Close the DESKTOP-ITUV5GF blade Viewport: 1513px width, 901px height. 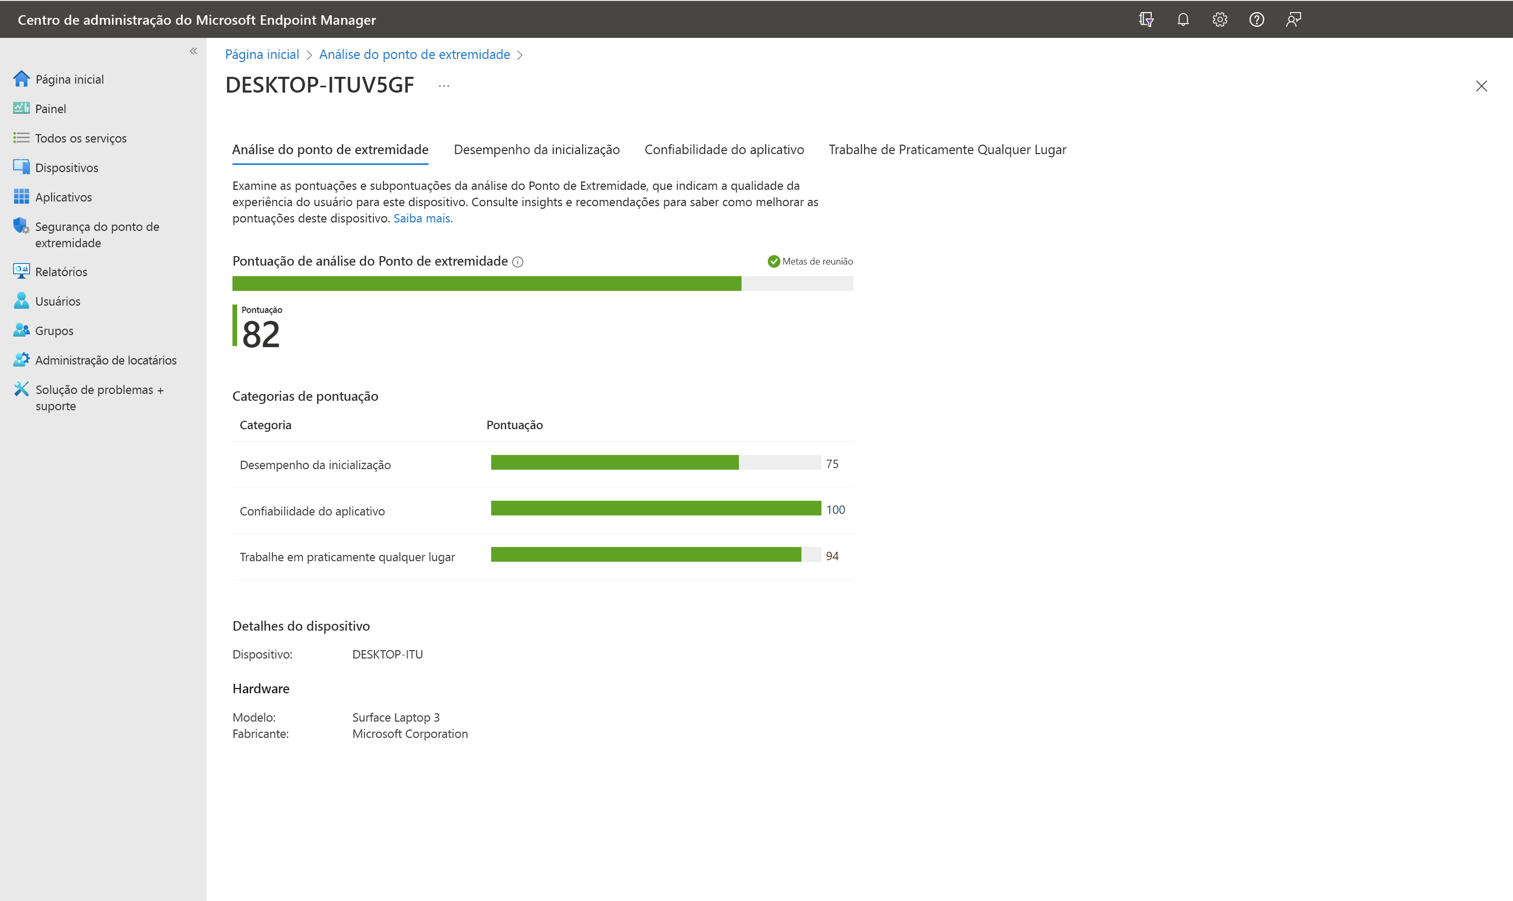point(1481,86)
